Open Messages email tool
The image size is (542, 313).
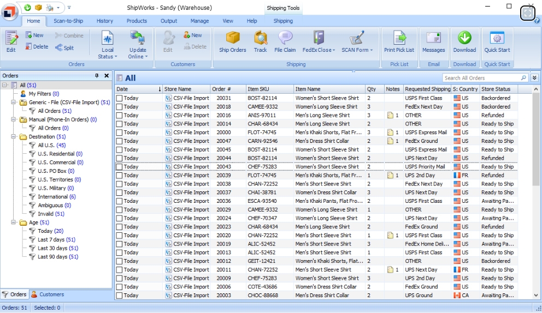433,41
